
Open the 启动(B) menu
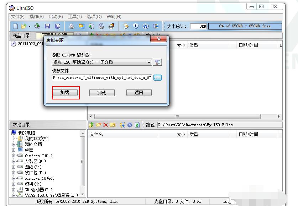[56, 17]
